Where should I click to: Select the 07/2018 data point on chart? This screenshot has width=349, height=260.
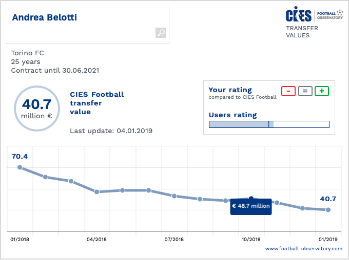174,196
